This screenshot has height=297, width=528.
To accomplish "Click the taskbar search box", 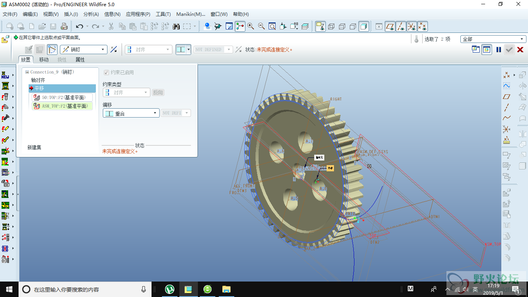I will (85, 289).
